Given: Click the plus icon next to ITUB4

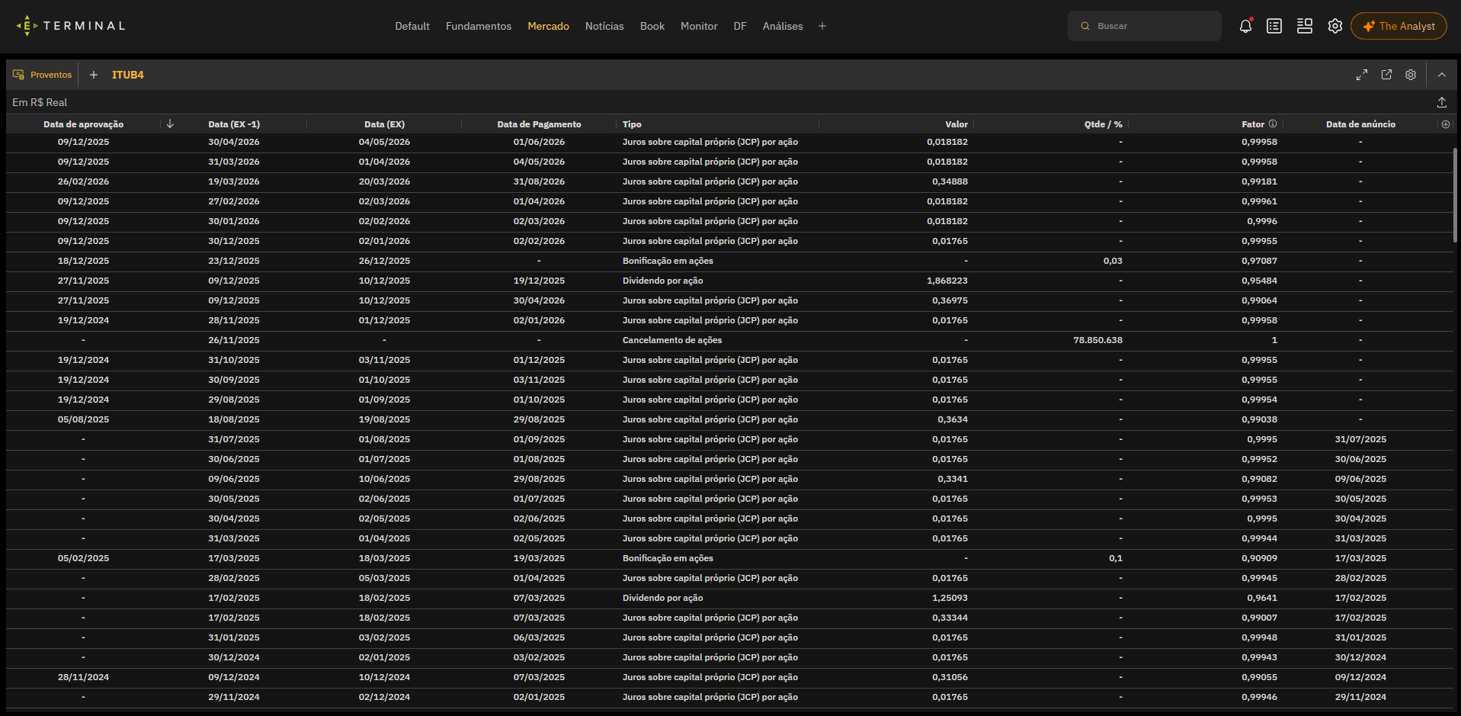Looking at the screenshot, I should click(94, 75).
